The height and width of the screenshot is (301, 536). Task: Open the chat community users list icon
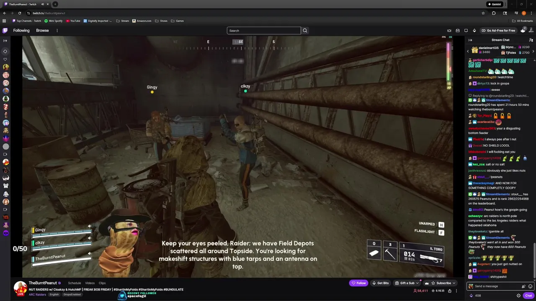coord(531,40)
